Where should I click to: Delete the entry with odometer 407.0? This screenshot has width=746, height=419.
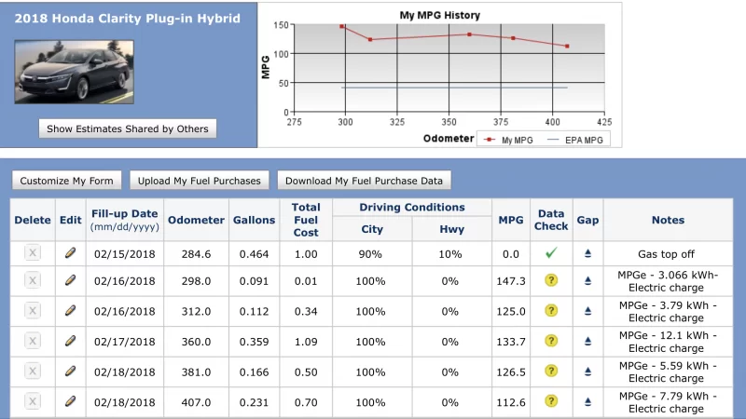pyautogui.click(x=33, y=401)
